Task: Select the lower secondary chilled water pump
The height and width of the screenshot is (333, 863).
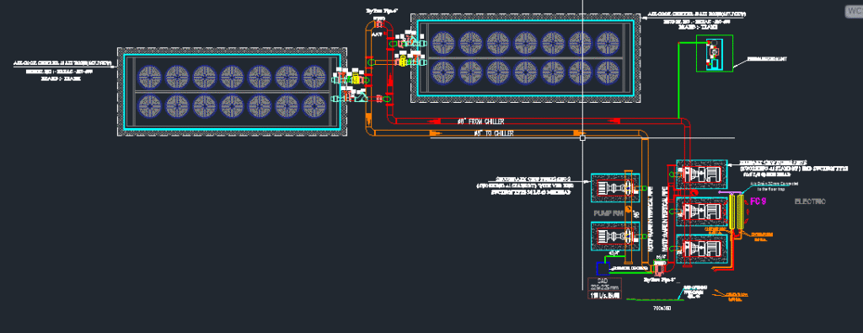Action: (x=614, y=236)
